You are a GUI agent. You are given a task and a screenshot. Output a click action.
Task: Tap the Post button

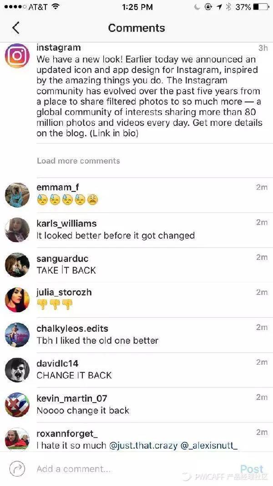click(x=252, y=469)
